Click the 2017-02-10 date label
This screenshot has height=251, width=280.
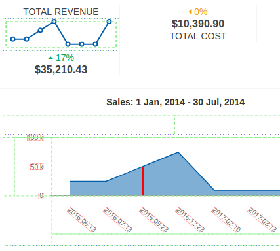point(226,220)
